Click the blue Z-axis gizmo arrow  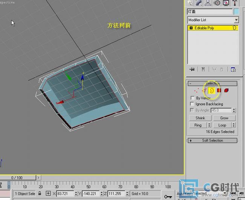(x=82, y=77)
